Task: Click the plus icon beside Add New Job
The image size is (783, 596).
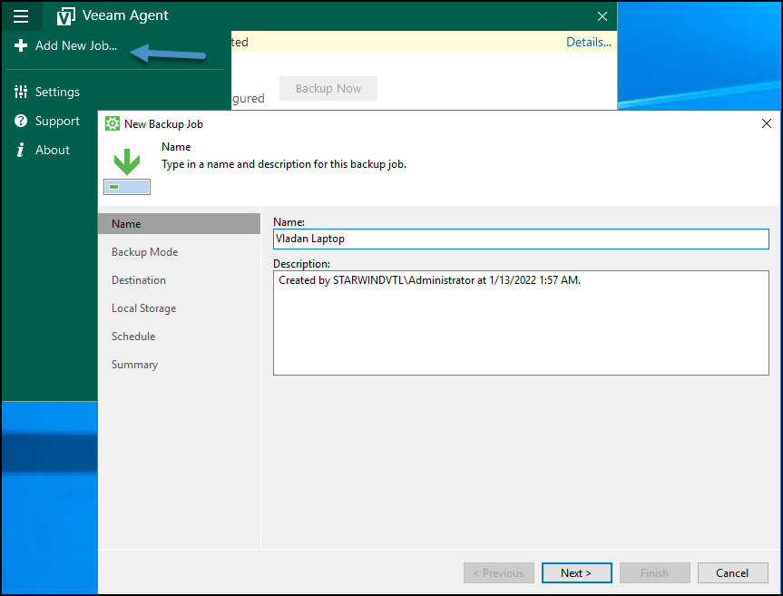Action: [x=21, y=46]
